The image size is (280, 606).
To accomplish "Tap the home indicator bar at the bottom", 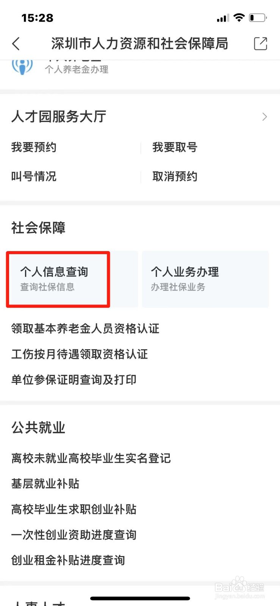I will pos(140,598).
